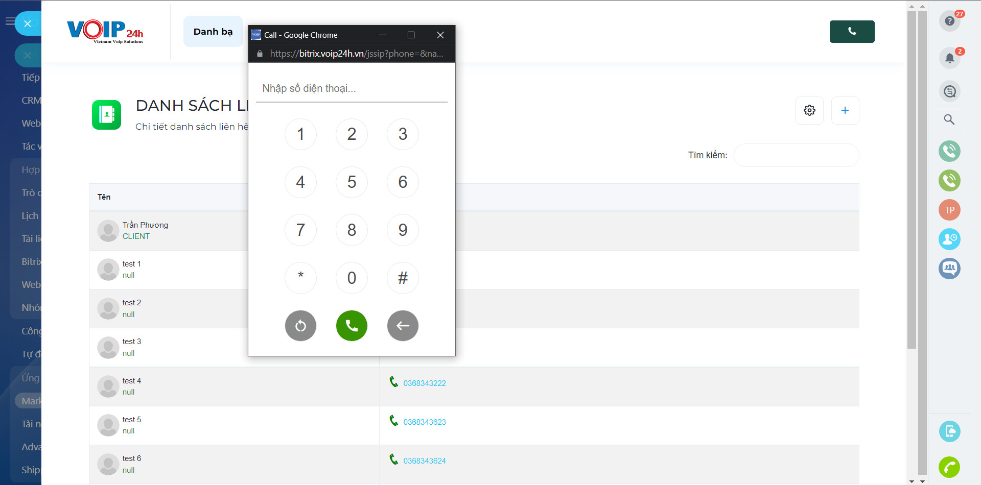Open the TP user avatar
This screenshot has width=981, height=485.
coord(949,210)
